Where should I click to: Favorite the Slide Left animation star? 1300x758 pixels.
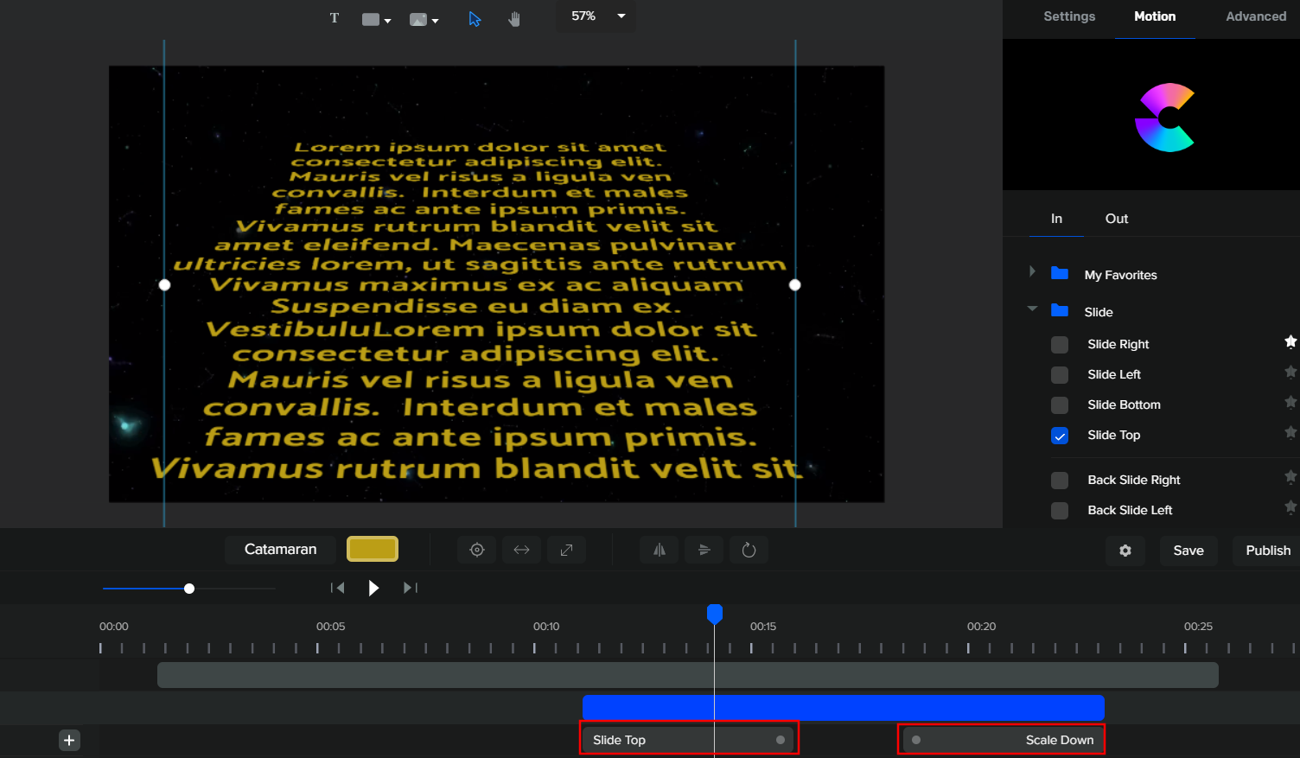point(1290,372)
